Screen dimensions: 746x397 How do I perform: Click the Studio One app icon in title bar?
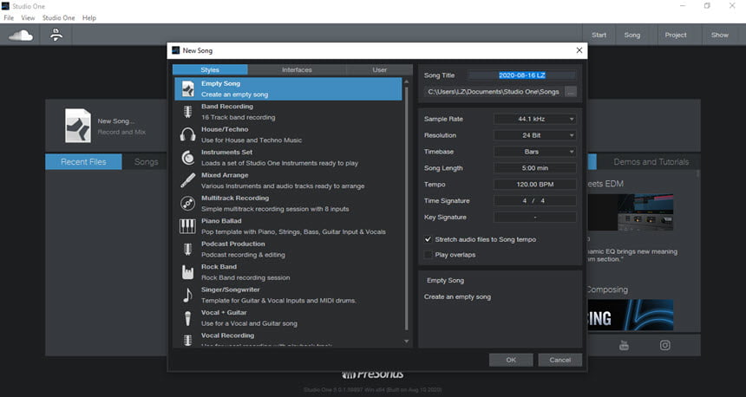(6, 6)
